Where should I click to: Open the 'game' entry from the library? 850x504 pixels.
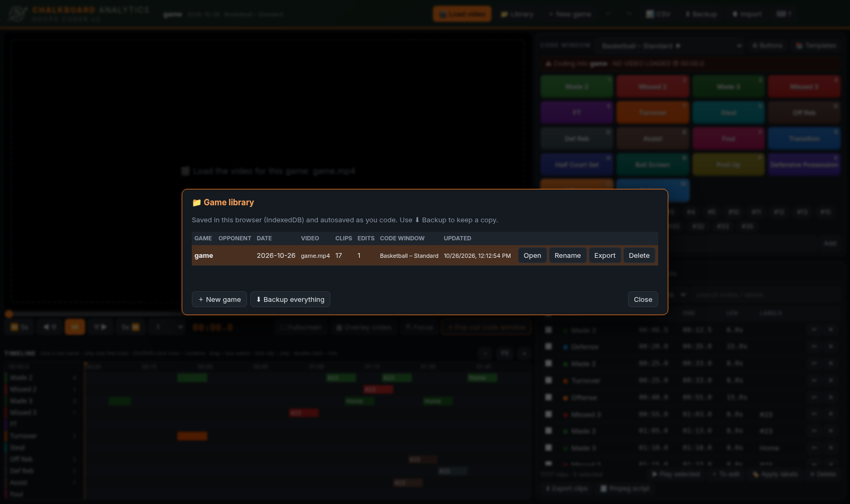[x=532, y=255]
